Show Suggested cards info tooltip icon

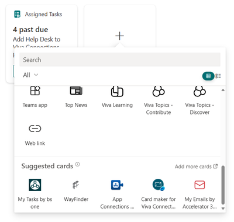tap(78, 164)
